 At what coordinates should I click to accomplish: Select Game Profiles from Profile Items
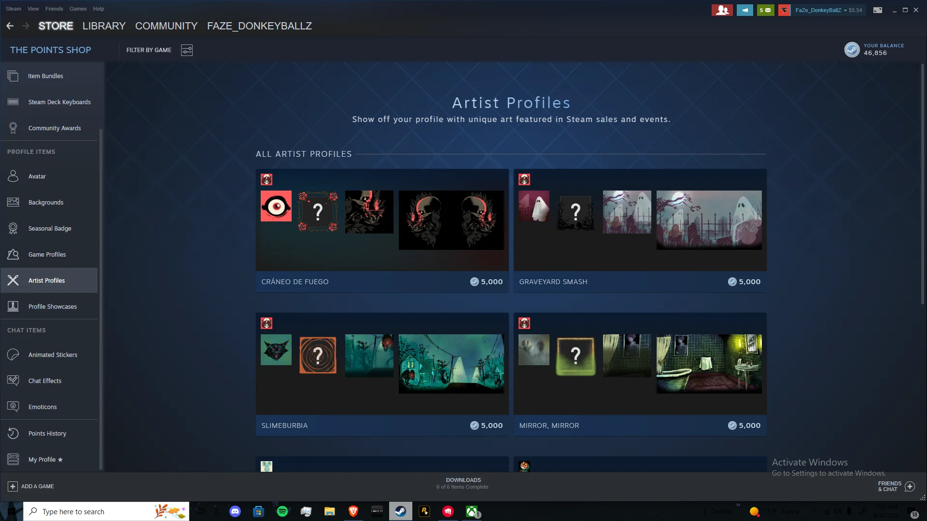coord(47,254)
